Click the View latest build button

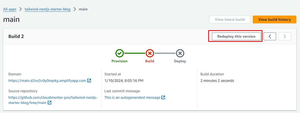point(230,19)
